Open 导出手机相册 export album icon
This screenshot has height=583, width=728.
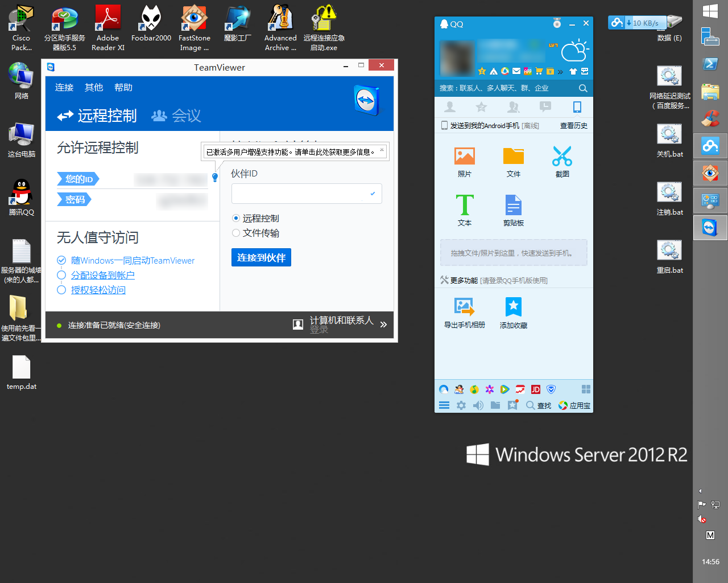pos(465,307)
